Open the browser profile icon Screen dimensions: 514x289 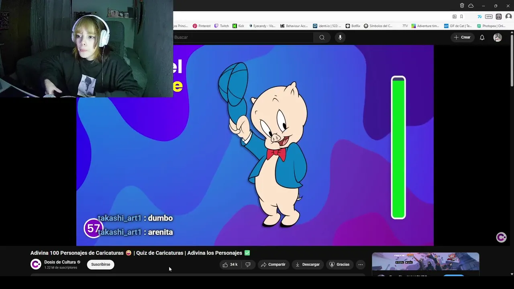tap(508, 16)
